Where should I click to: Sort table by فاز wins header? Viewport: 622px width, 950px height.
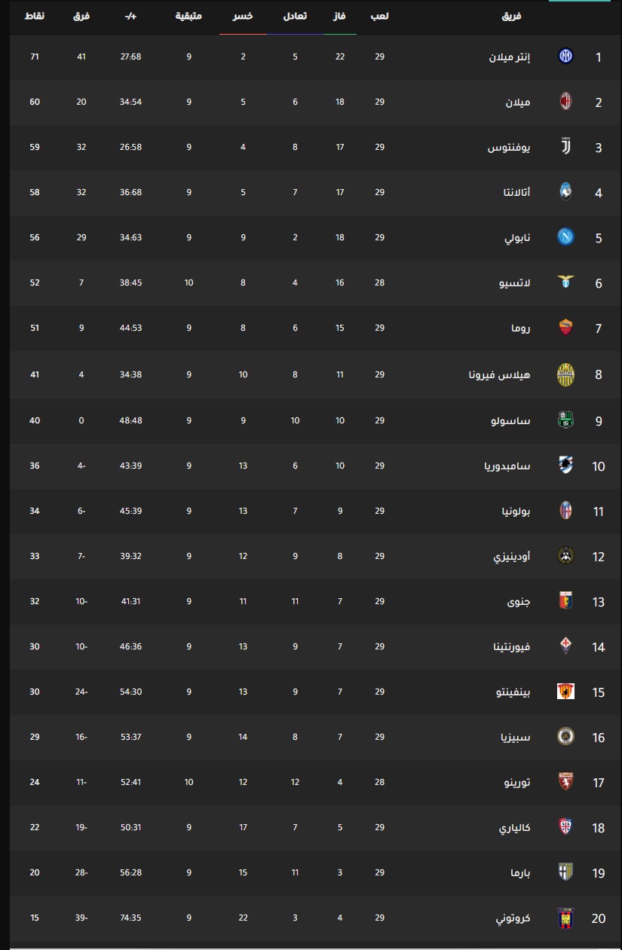(x=340, y=16)
